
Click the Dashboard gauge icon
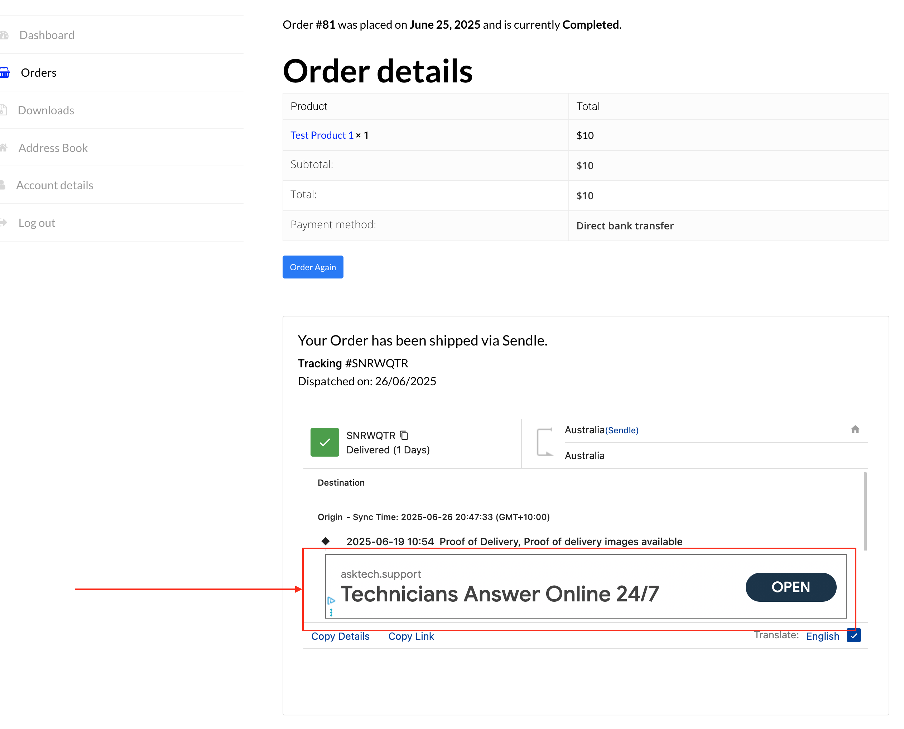click(5, 35)
